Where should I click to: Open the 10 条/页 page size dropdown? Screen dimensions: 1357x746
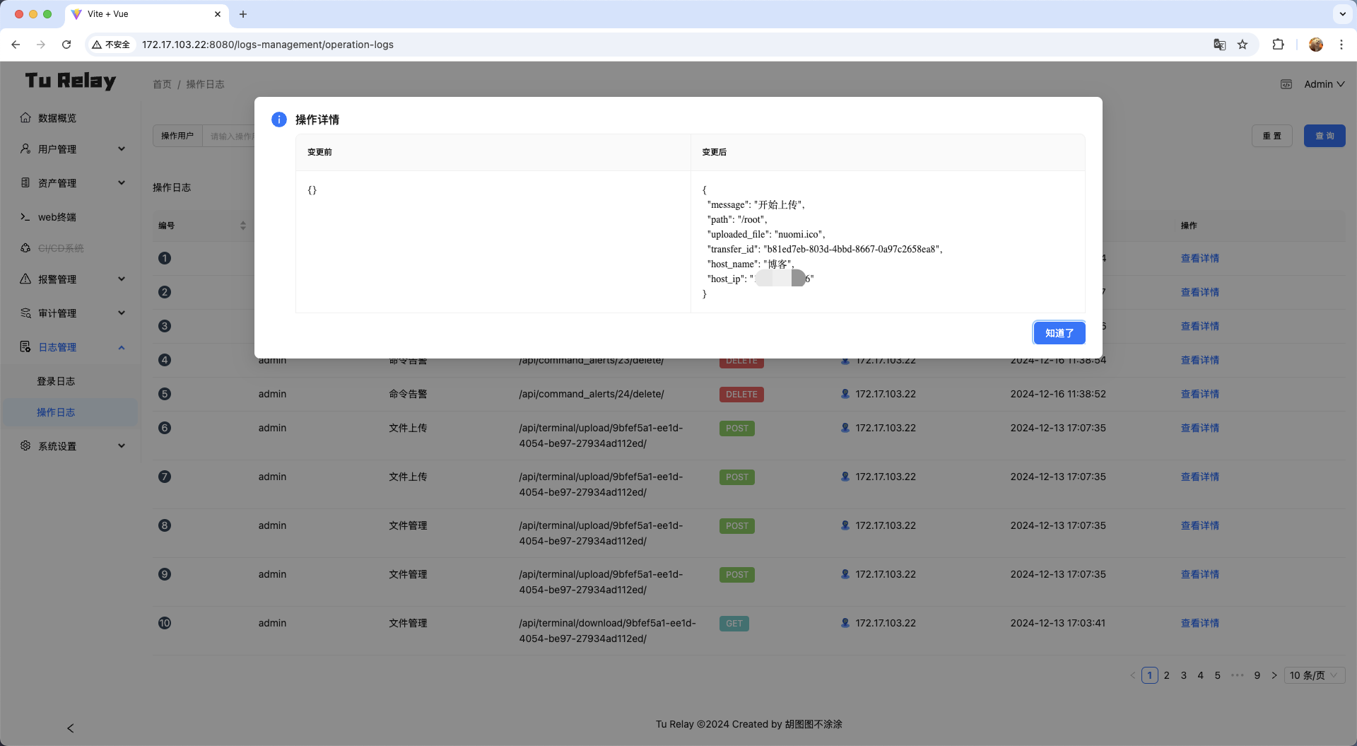pyautogui.click(x=1313, y=675)
